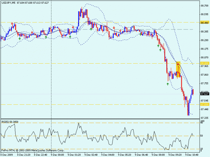Click the 87.965 price scale value
The width and height of the screenshot is (210, 157).
pos(205,66)
